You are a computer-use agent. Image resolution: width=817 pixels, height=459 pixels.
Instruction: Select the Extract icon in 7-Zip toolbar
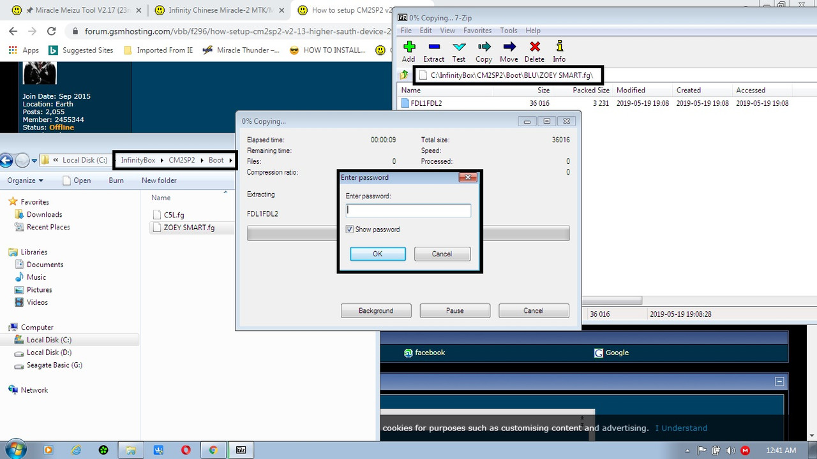[433, 51]
